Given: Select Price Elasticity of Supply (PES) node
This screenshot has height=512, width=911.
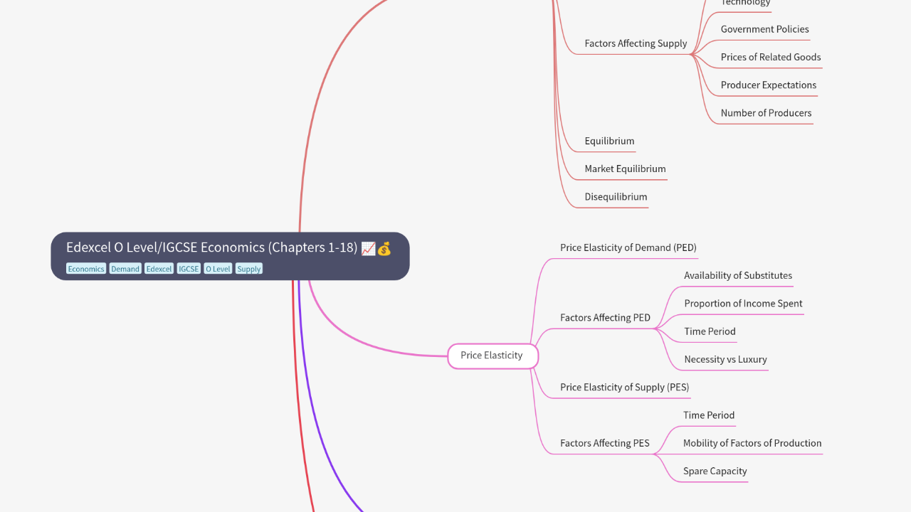Looking at the screenshot, I should tap(624, 387).
